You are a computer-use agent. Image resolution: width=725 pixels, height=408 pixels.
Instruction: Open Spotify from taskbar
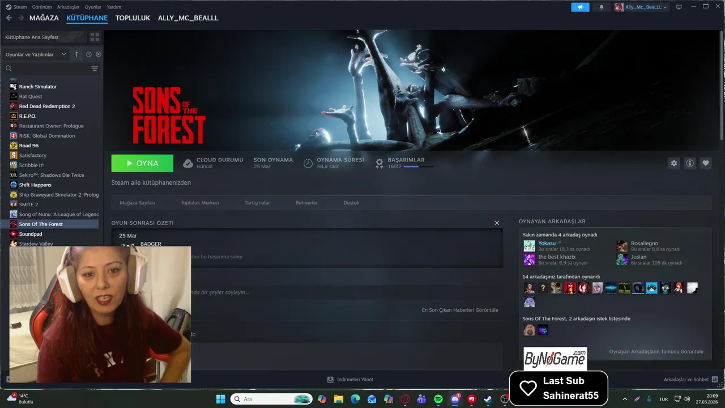tap(438, 399)
